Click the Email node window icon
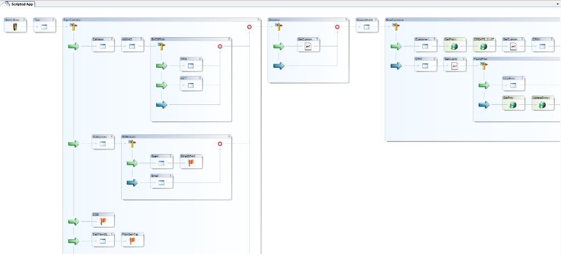This screenshot has height=254, width=561. tap(162, 182)
